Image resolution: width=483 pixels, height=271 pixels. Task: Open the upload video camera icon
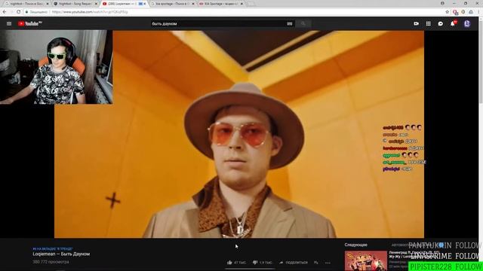(416, 23)
